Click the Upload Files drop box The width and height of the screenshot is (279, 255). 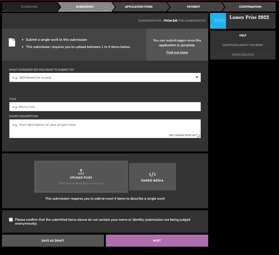pos(81,177)
